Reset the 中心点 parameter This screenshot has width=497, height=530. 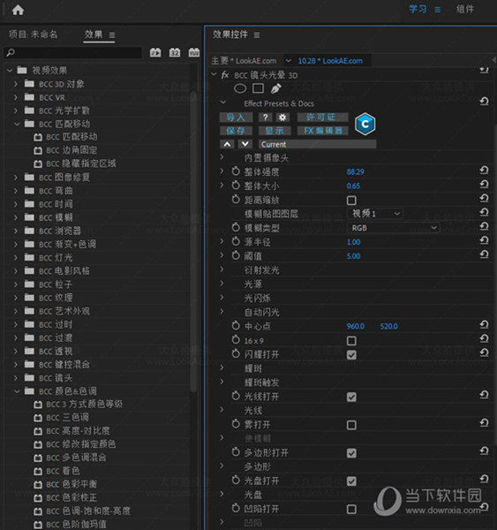coord(484,325)
